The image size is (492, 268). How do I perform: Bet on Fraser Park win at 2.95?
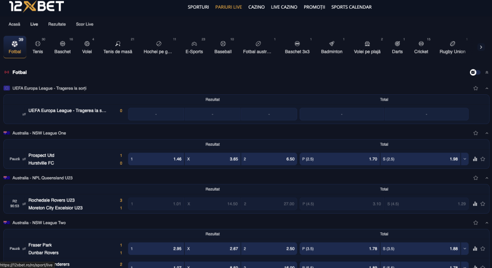(156, 249)
